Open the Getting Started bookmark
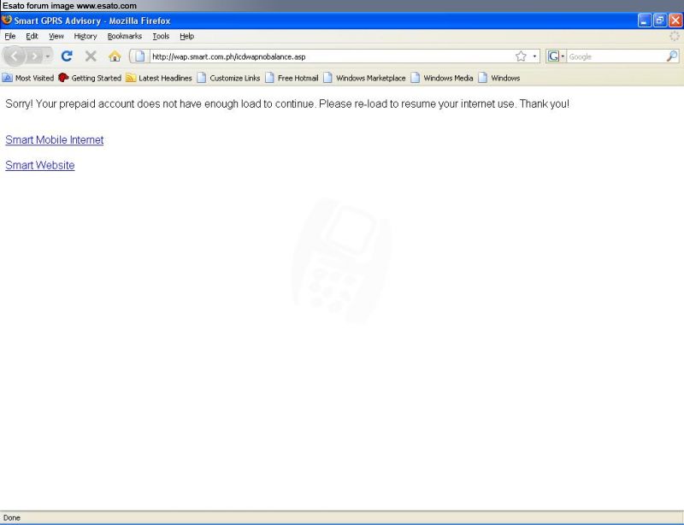 (90, 78)
